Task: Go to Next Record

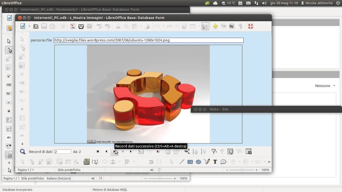Action: (114, 151)
